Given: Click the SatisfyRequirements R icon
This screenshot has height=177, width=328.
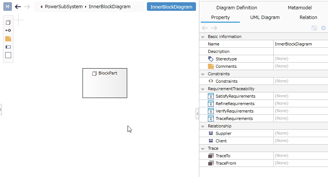Looking at the screenshot, I should coord(211,96).
